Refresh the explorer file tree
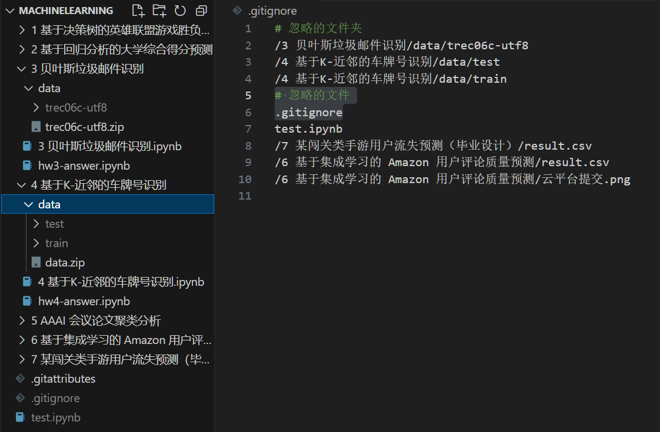This screenshot has height=432, width=660. click(x=180, y=11)
